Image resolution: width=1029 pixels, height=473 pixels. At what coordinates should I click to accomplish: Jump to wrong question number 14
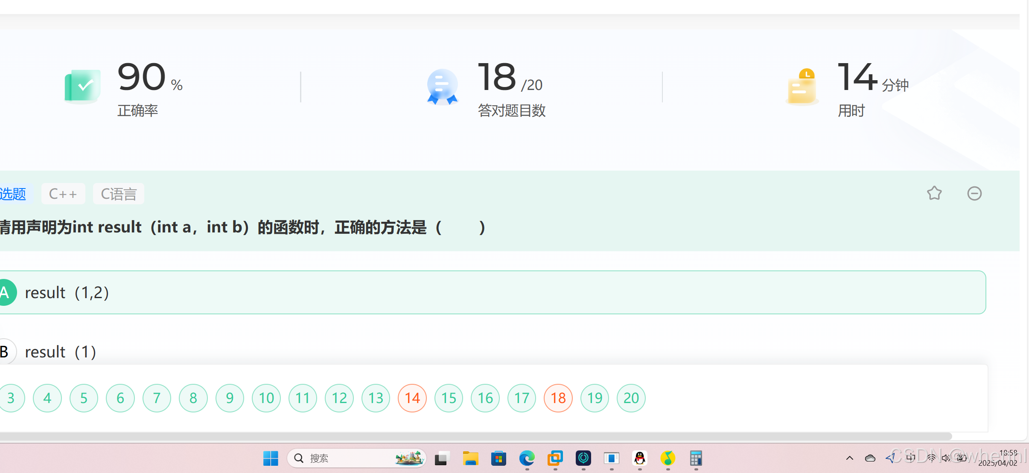point(412,398)
